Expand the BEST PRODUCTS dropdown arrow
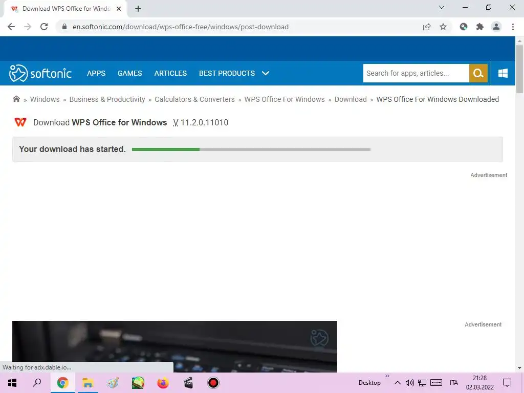Screen dimensions: 524x393 pos(266,73)
